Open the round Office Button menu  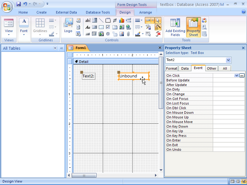7,7
